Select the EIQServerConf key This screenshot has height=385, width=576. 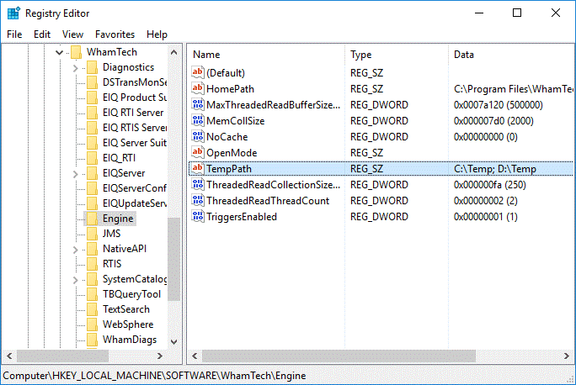pyautogui.click(x=135, y=188)
